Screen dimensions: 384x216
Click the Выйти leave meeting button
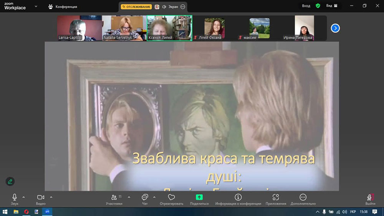tap(370, 199)
